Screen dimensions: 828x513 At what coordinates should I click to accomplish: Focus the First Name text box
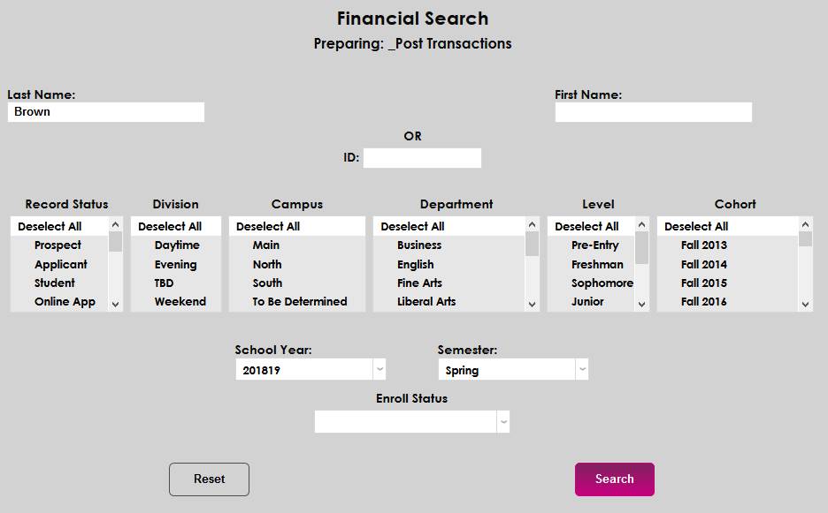click(653, 112)
